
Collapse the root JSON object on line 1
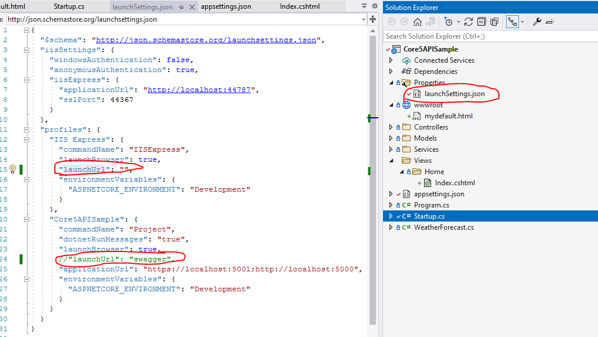pos(26,30)
